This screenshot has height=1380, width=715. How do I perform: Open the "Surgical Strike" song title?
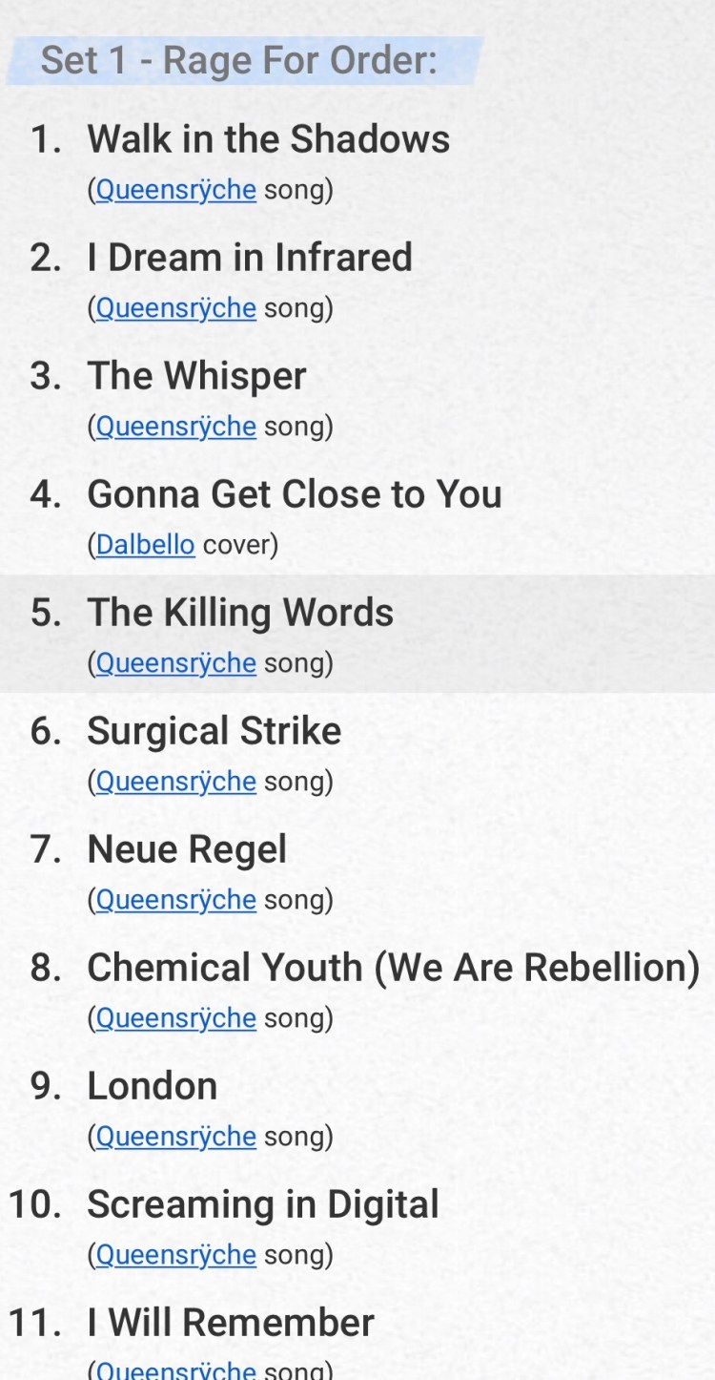(214, 731)
